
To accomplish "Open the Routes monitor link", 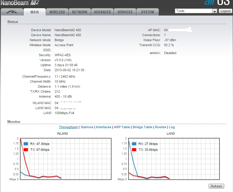I will (x=161, y=127).
